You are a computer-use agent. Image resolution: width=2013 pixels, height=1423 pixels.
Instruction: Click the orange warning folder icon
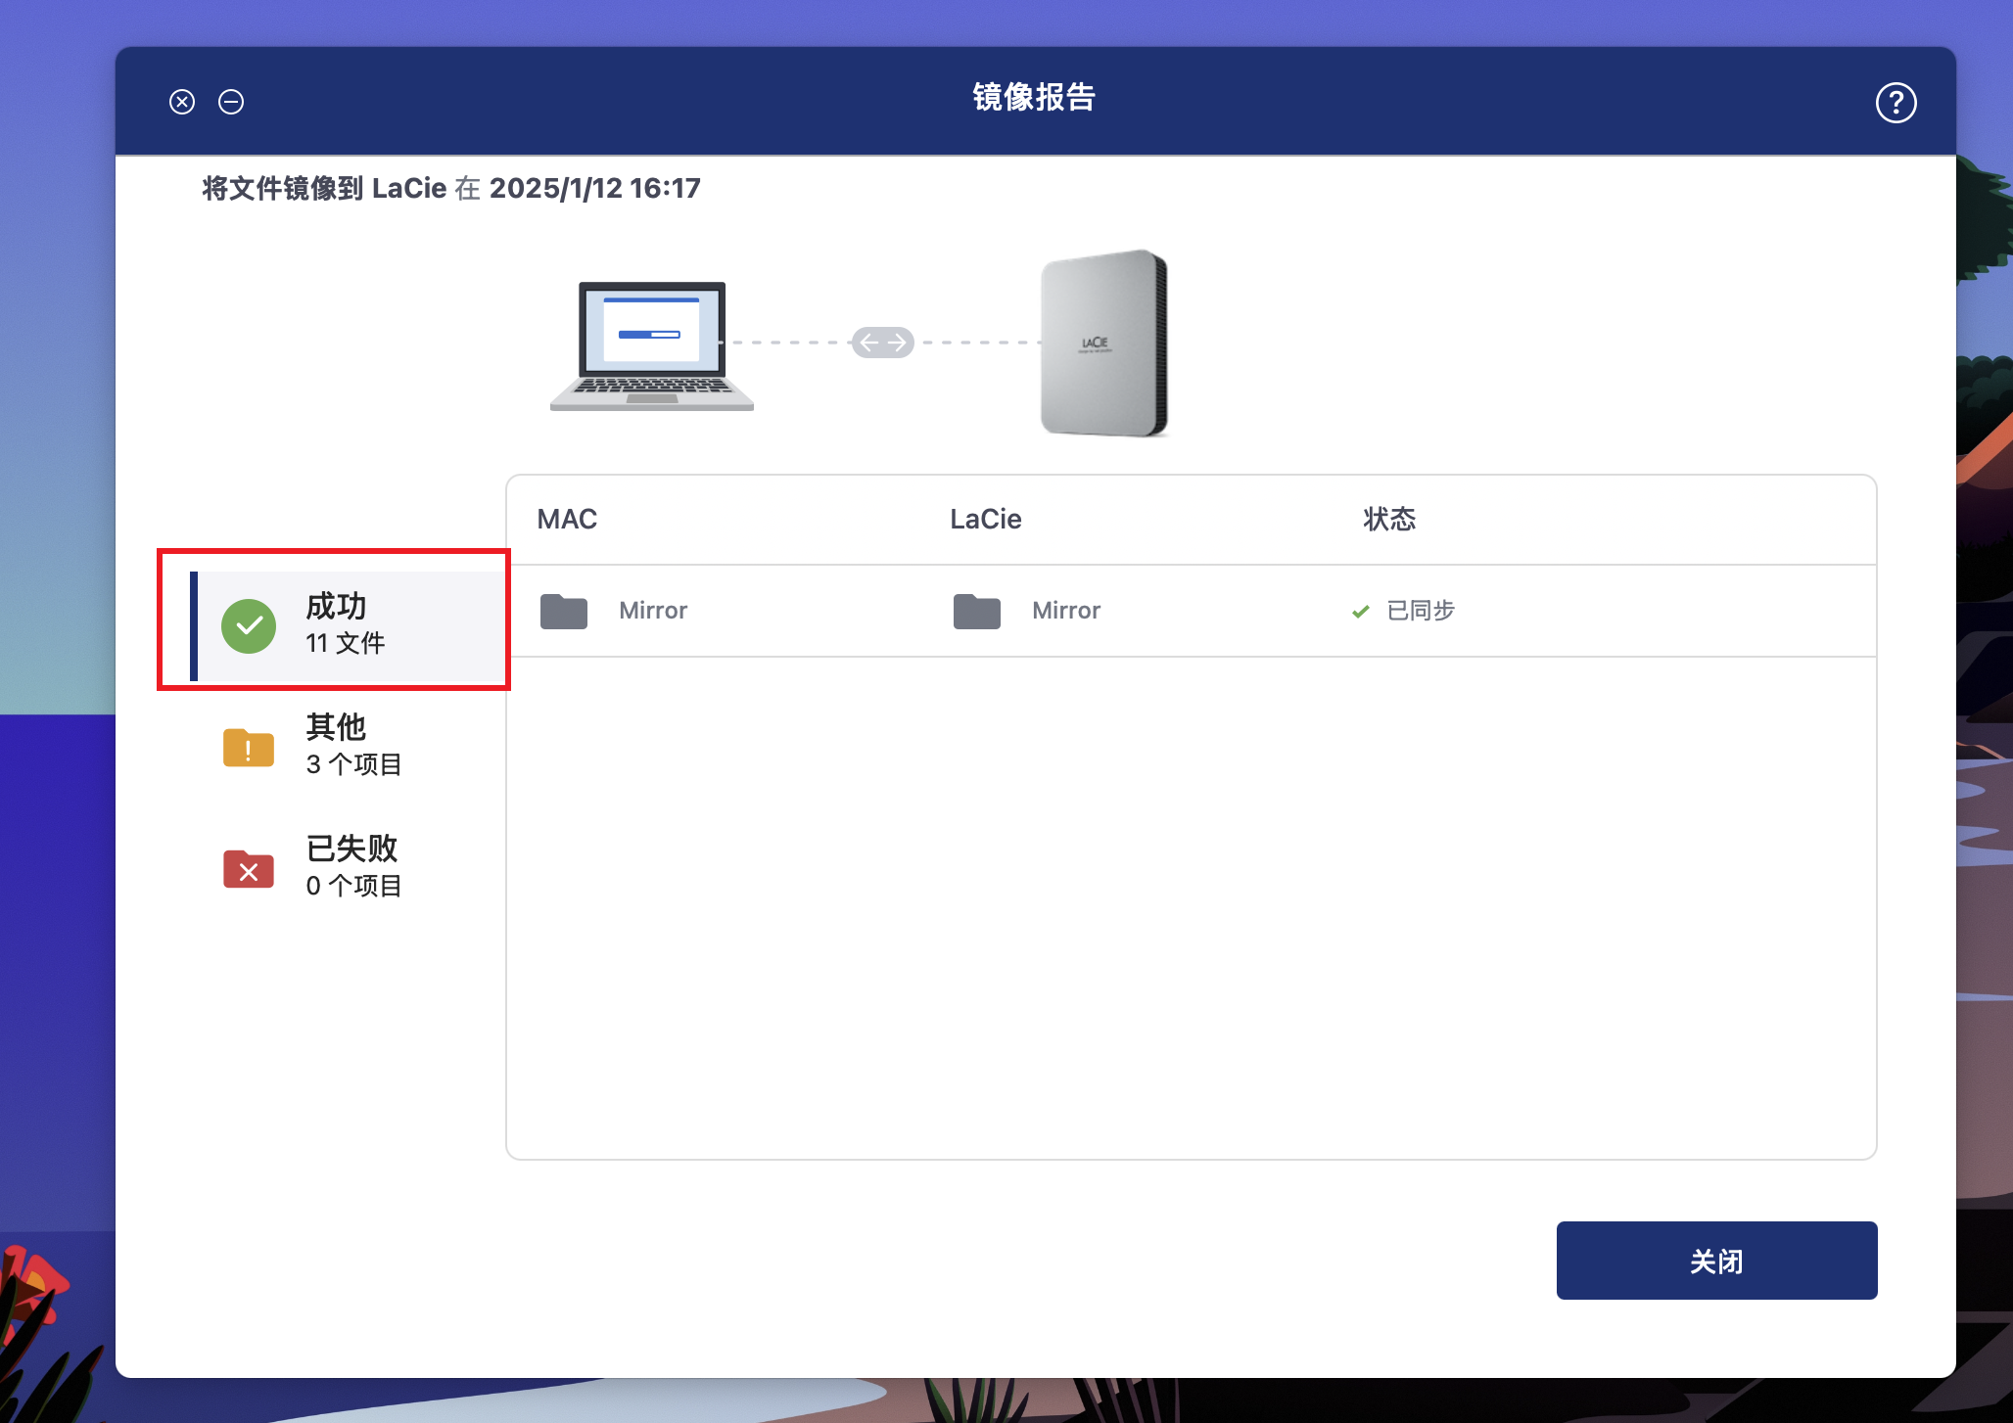(249, 748)
